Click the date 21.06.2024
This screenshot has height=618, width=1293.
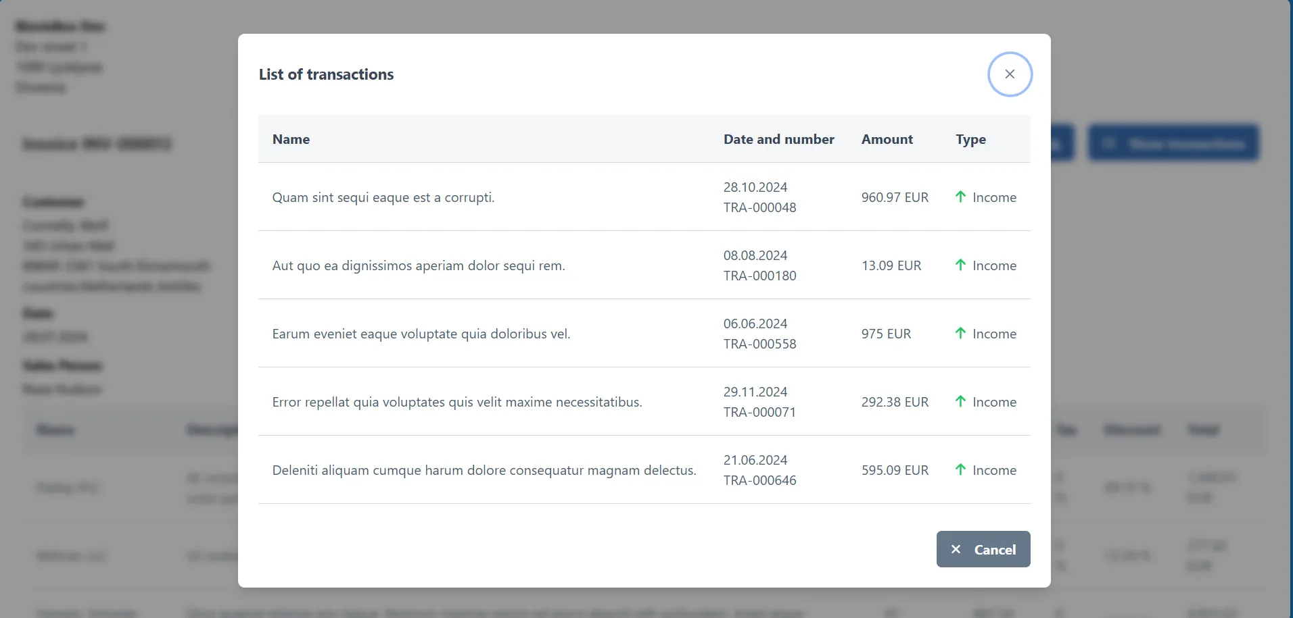click(x=755, y=459)
